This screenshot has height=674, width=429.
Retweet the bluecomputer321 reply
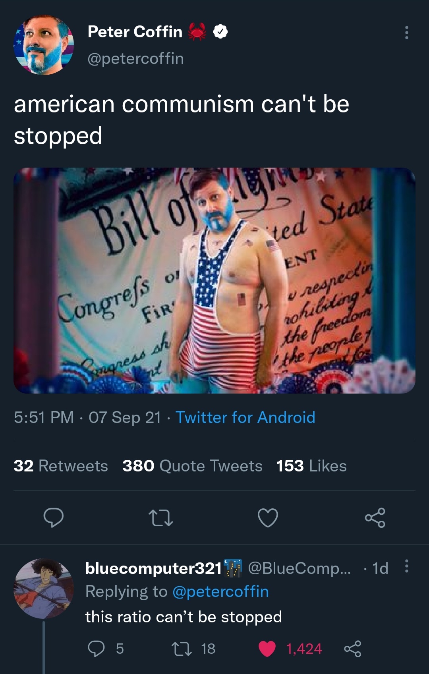coord(182,649)
